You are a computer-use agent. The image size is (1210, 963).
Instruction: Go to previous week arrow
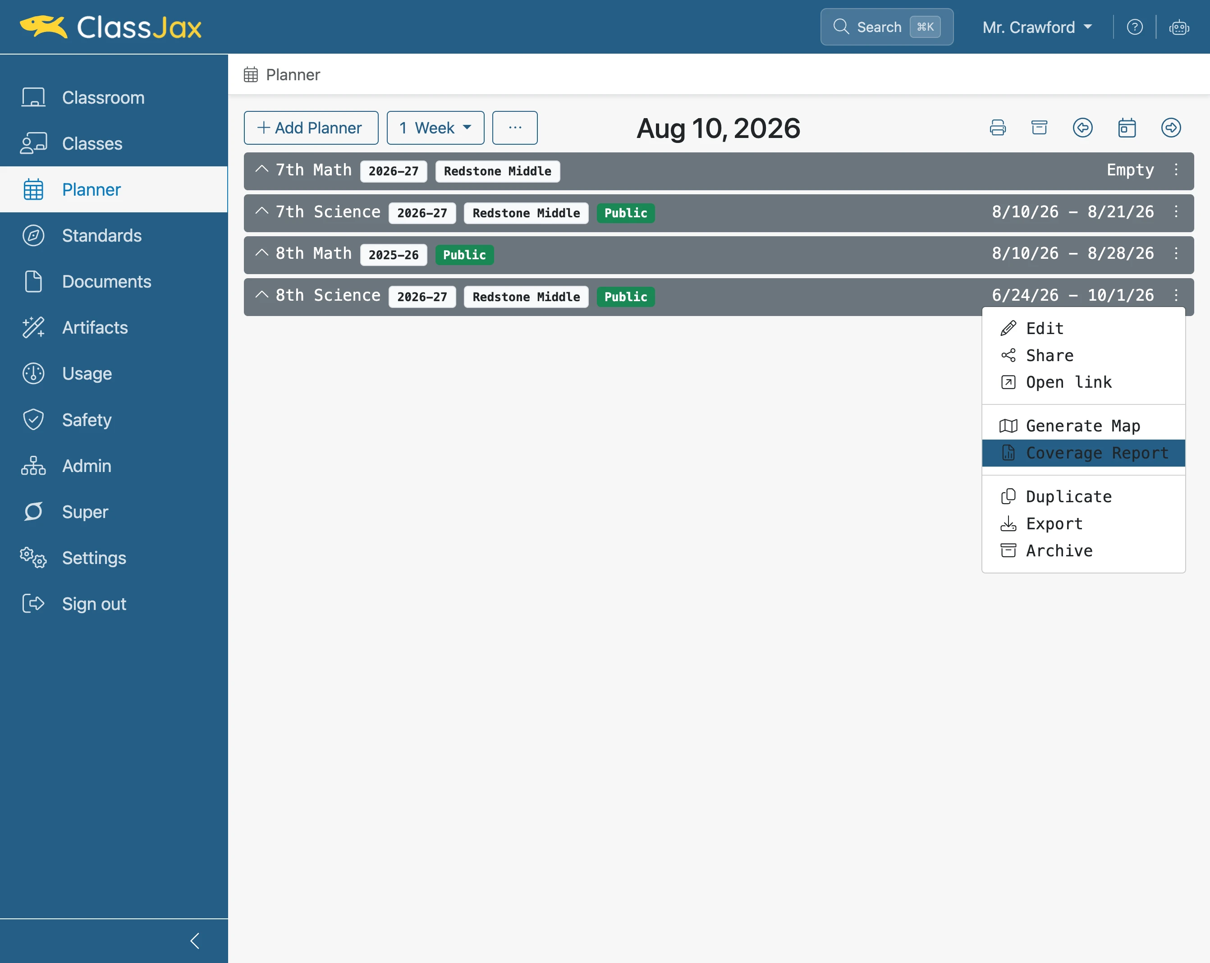pyautogui.click(x=1082, y=128)
